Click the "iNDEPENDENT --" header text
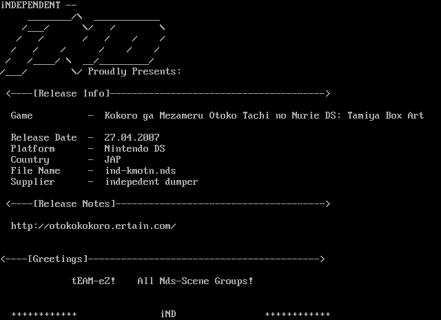This screenshot has height=320, width=441. pyautogui.click(x=39, y=5)
